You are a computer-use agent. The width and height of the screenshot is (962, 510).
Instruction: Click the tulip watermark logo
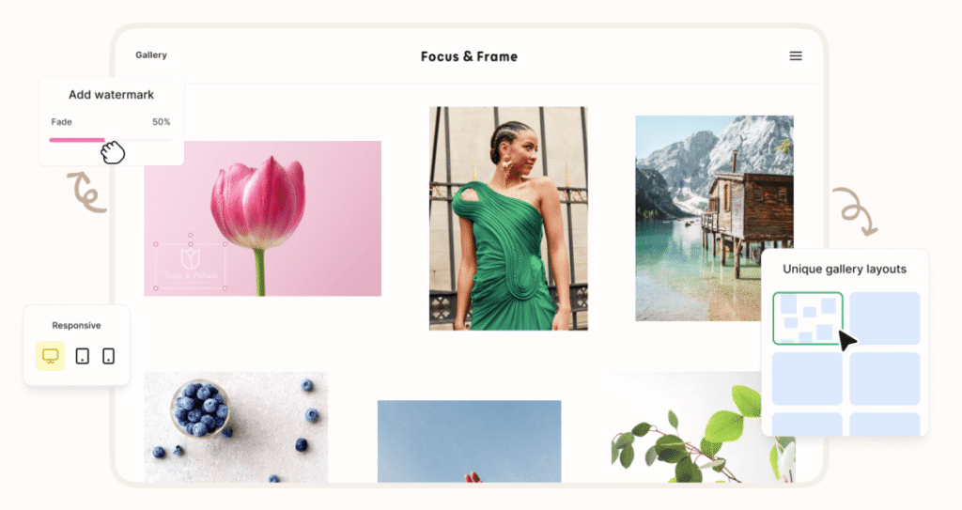click(x=190, y=258)
